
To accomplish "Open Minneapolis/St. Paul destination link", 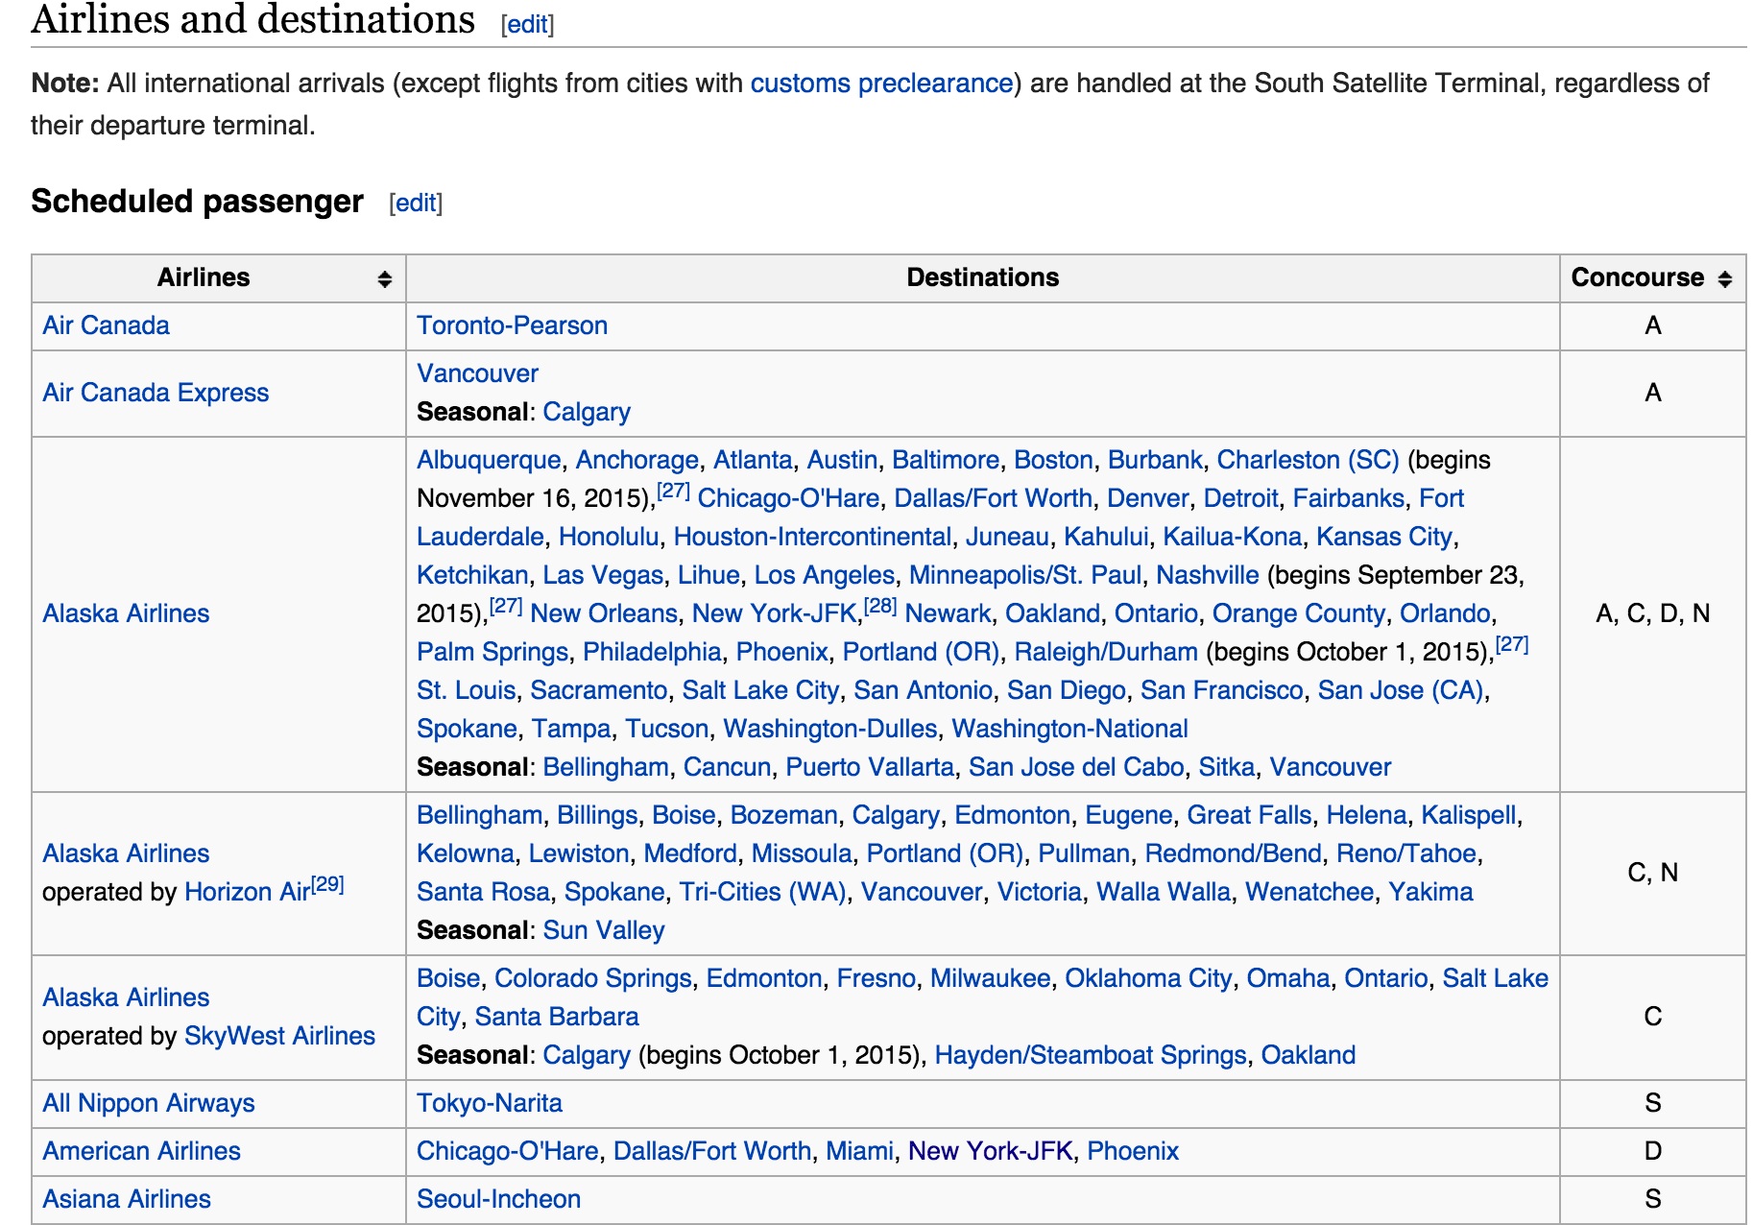I will pyautogui.click(x=1025, y=575).
